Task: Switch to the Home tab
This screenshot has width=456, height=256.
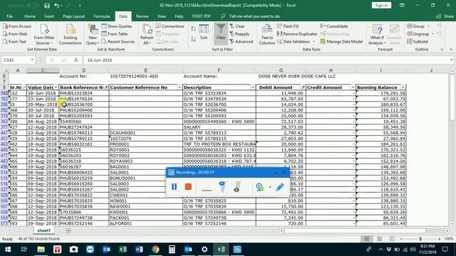Action: point(30,16)
